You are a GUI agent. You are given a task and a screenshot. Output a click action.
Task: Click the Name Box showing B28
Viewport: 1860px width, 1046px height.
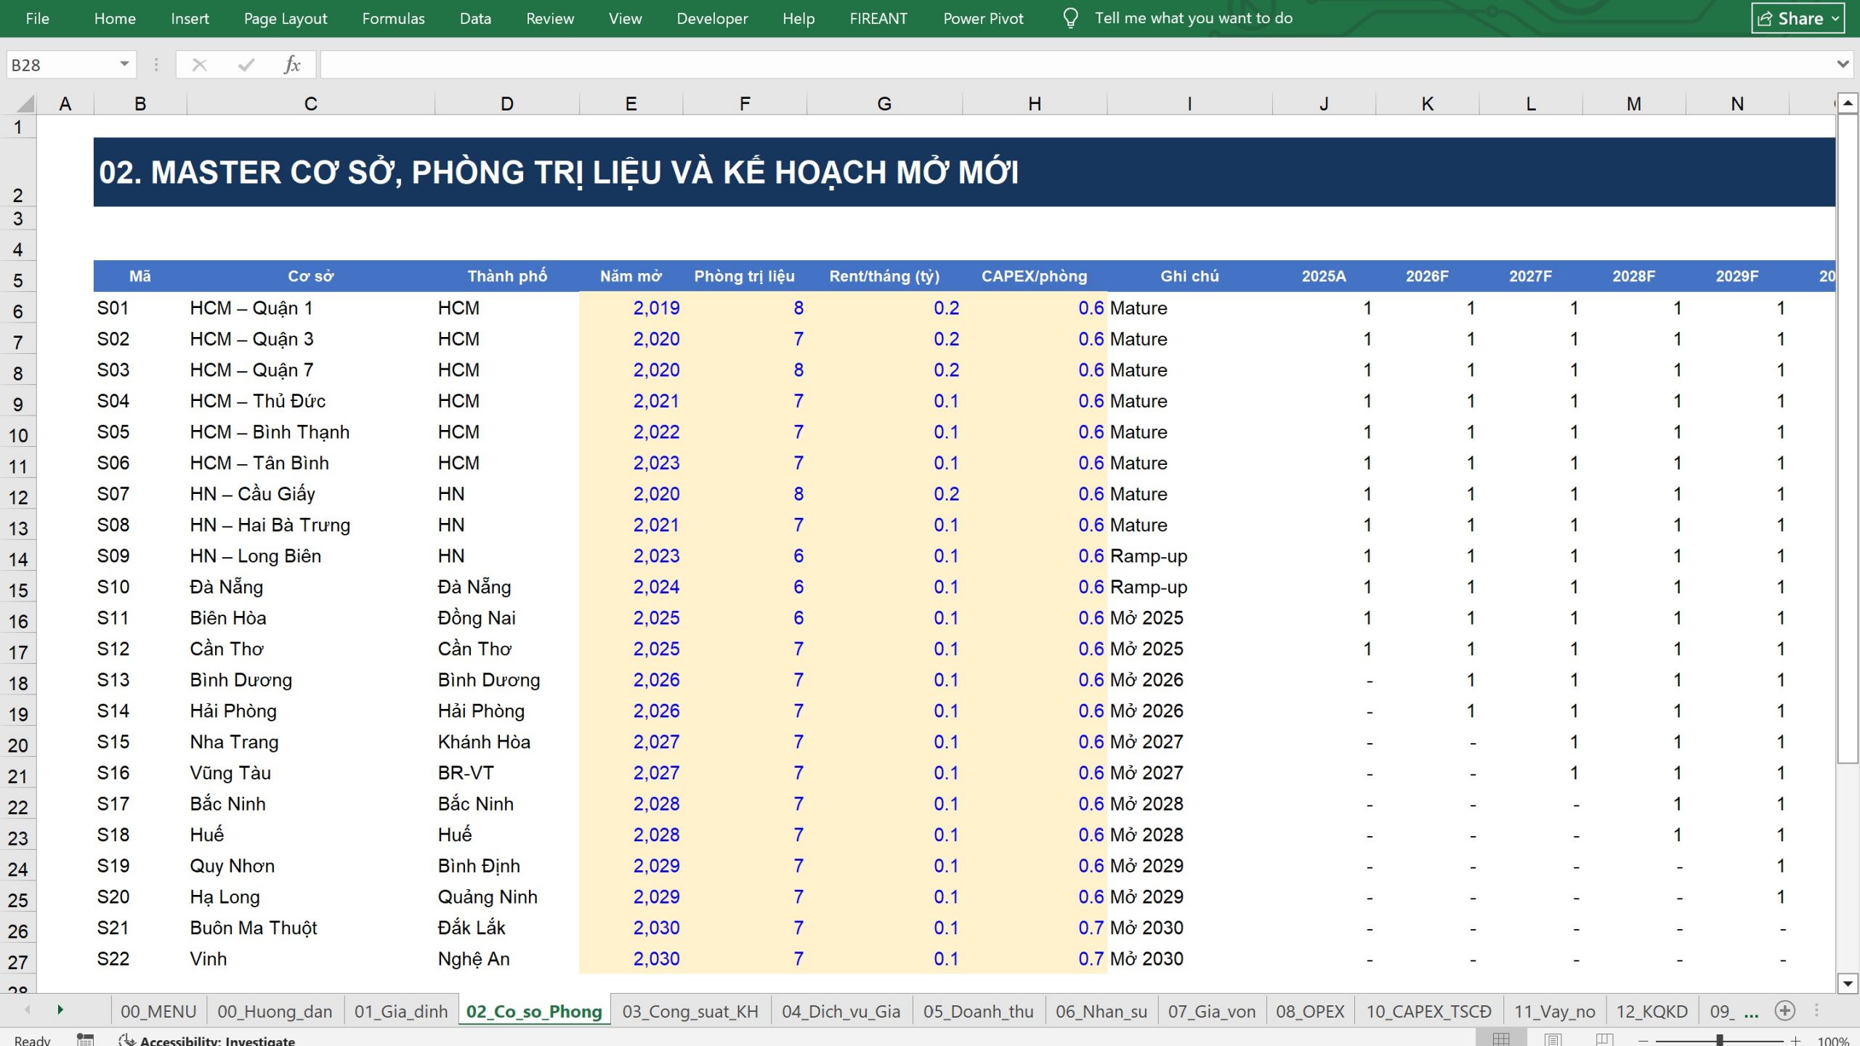point(62,65)
